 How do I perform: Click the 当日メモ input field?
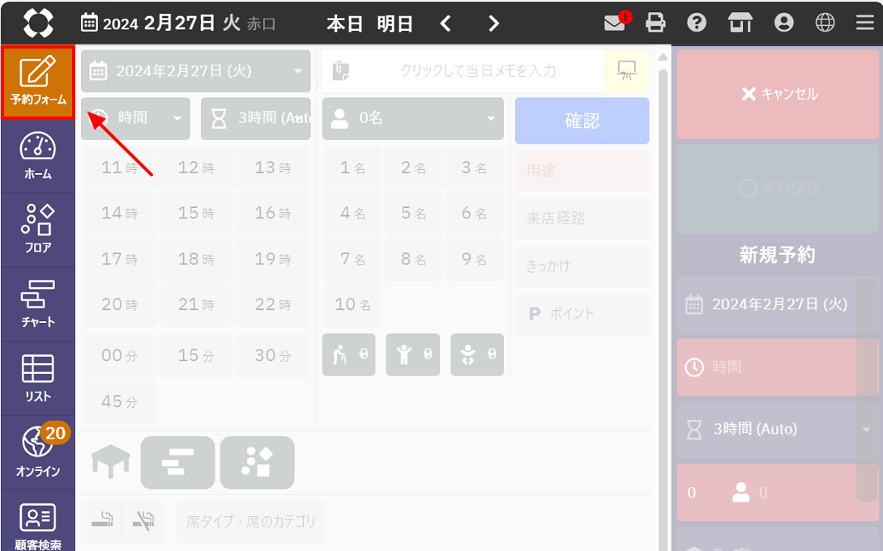478,71
